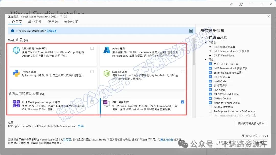Image resolution: width=276 pixels, height=155 pixels.
Task: Enable the ASP.NET 和 Web 开发 workload checkbox
Action: pyautogui.click(x=92, y=48)
